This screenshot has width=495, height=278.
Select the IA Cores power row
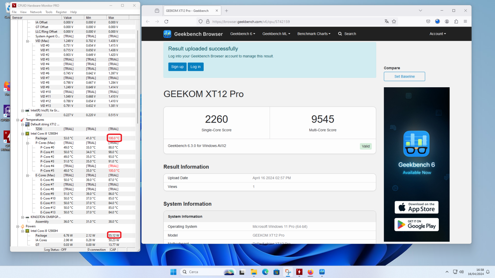(x=73, y=240)
